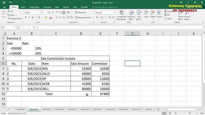The height and width of the screenshot is (115, 205).
Task: Open the Calibri font name dropdown
Action: tap(40, 12)
